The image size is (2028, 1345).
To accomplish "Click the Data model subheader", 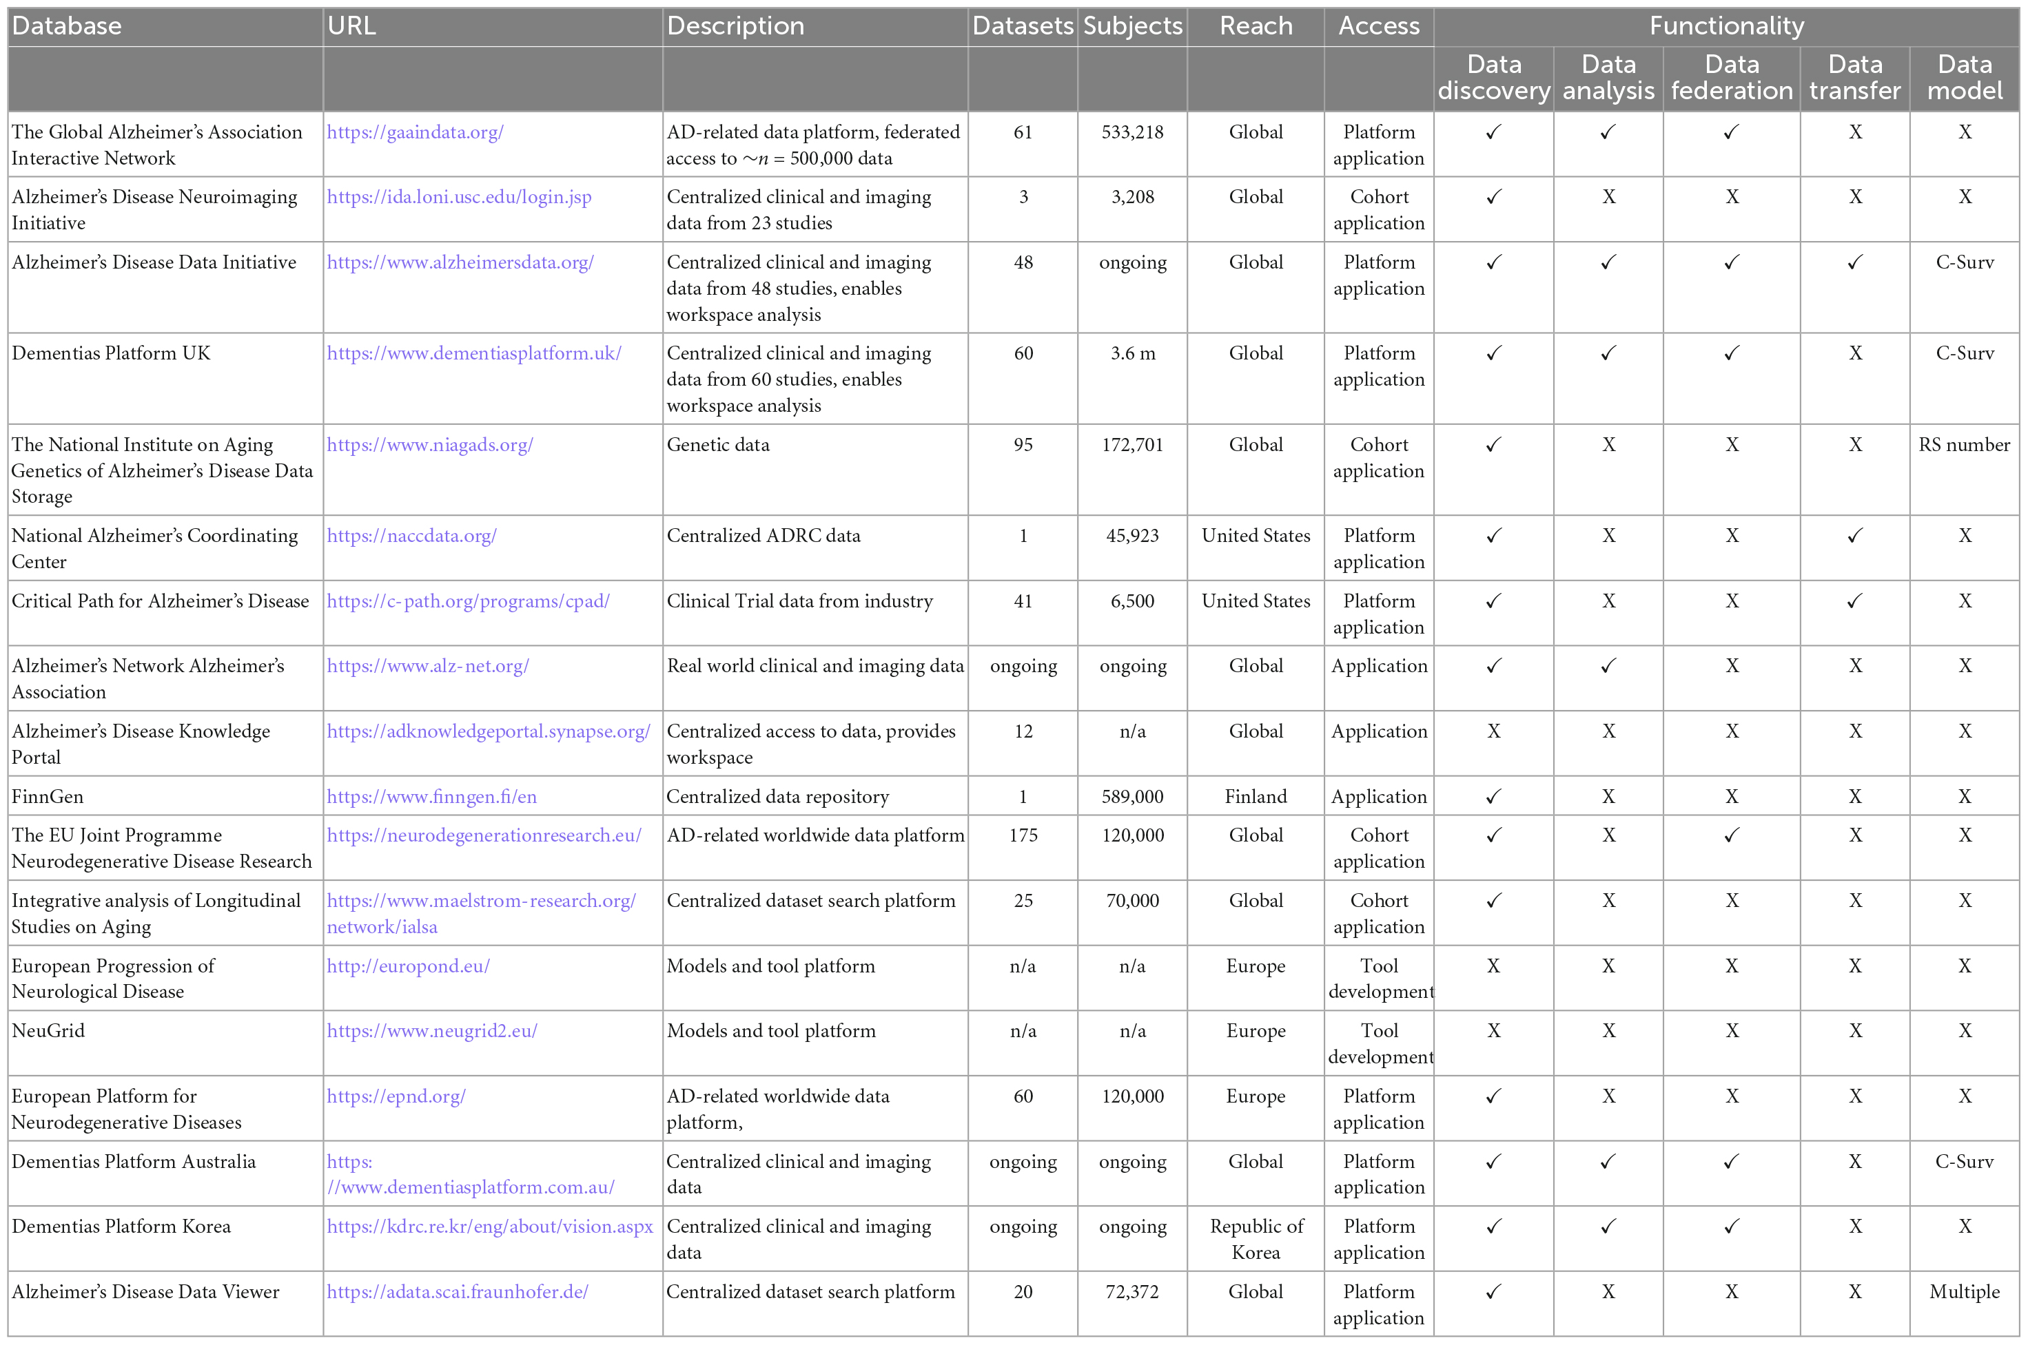I will [1965, 77].
